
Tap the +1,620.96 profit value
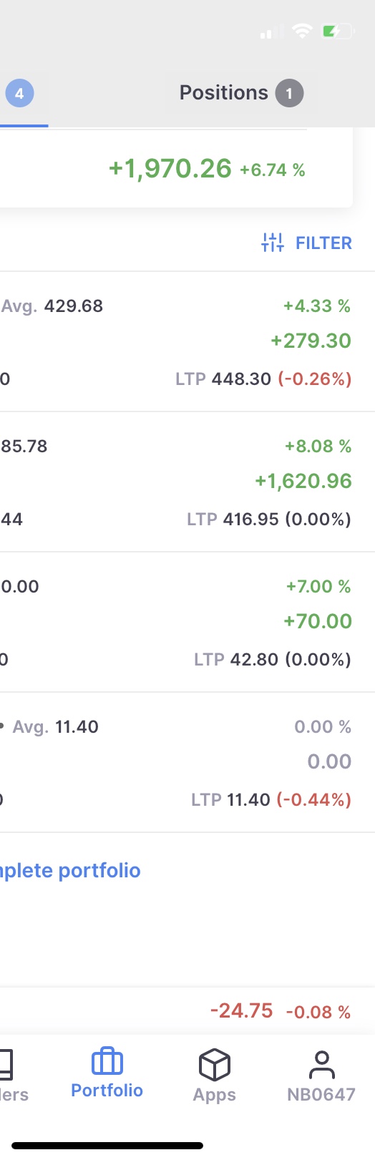[303, 481]
